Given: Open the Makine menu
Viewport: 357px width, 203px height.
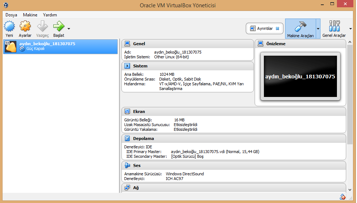Looking at the screenshot, I should point(30,15).
